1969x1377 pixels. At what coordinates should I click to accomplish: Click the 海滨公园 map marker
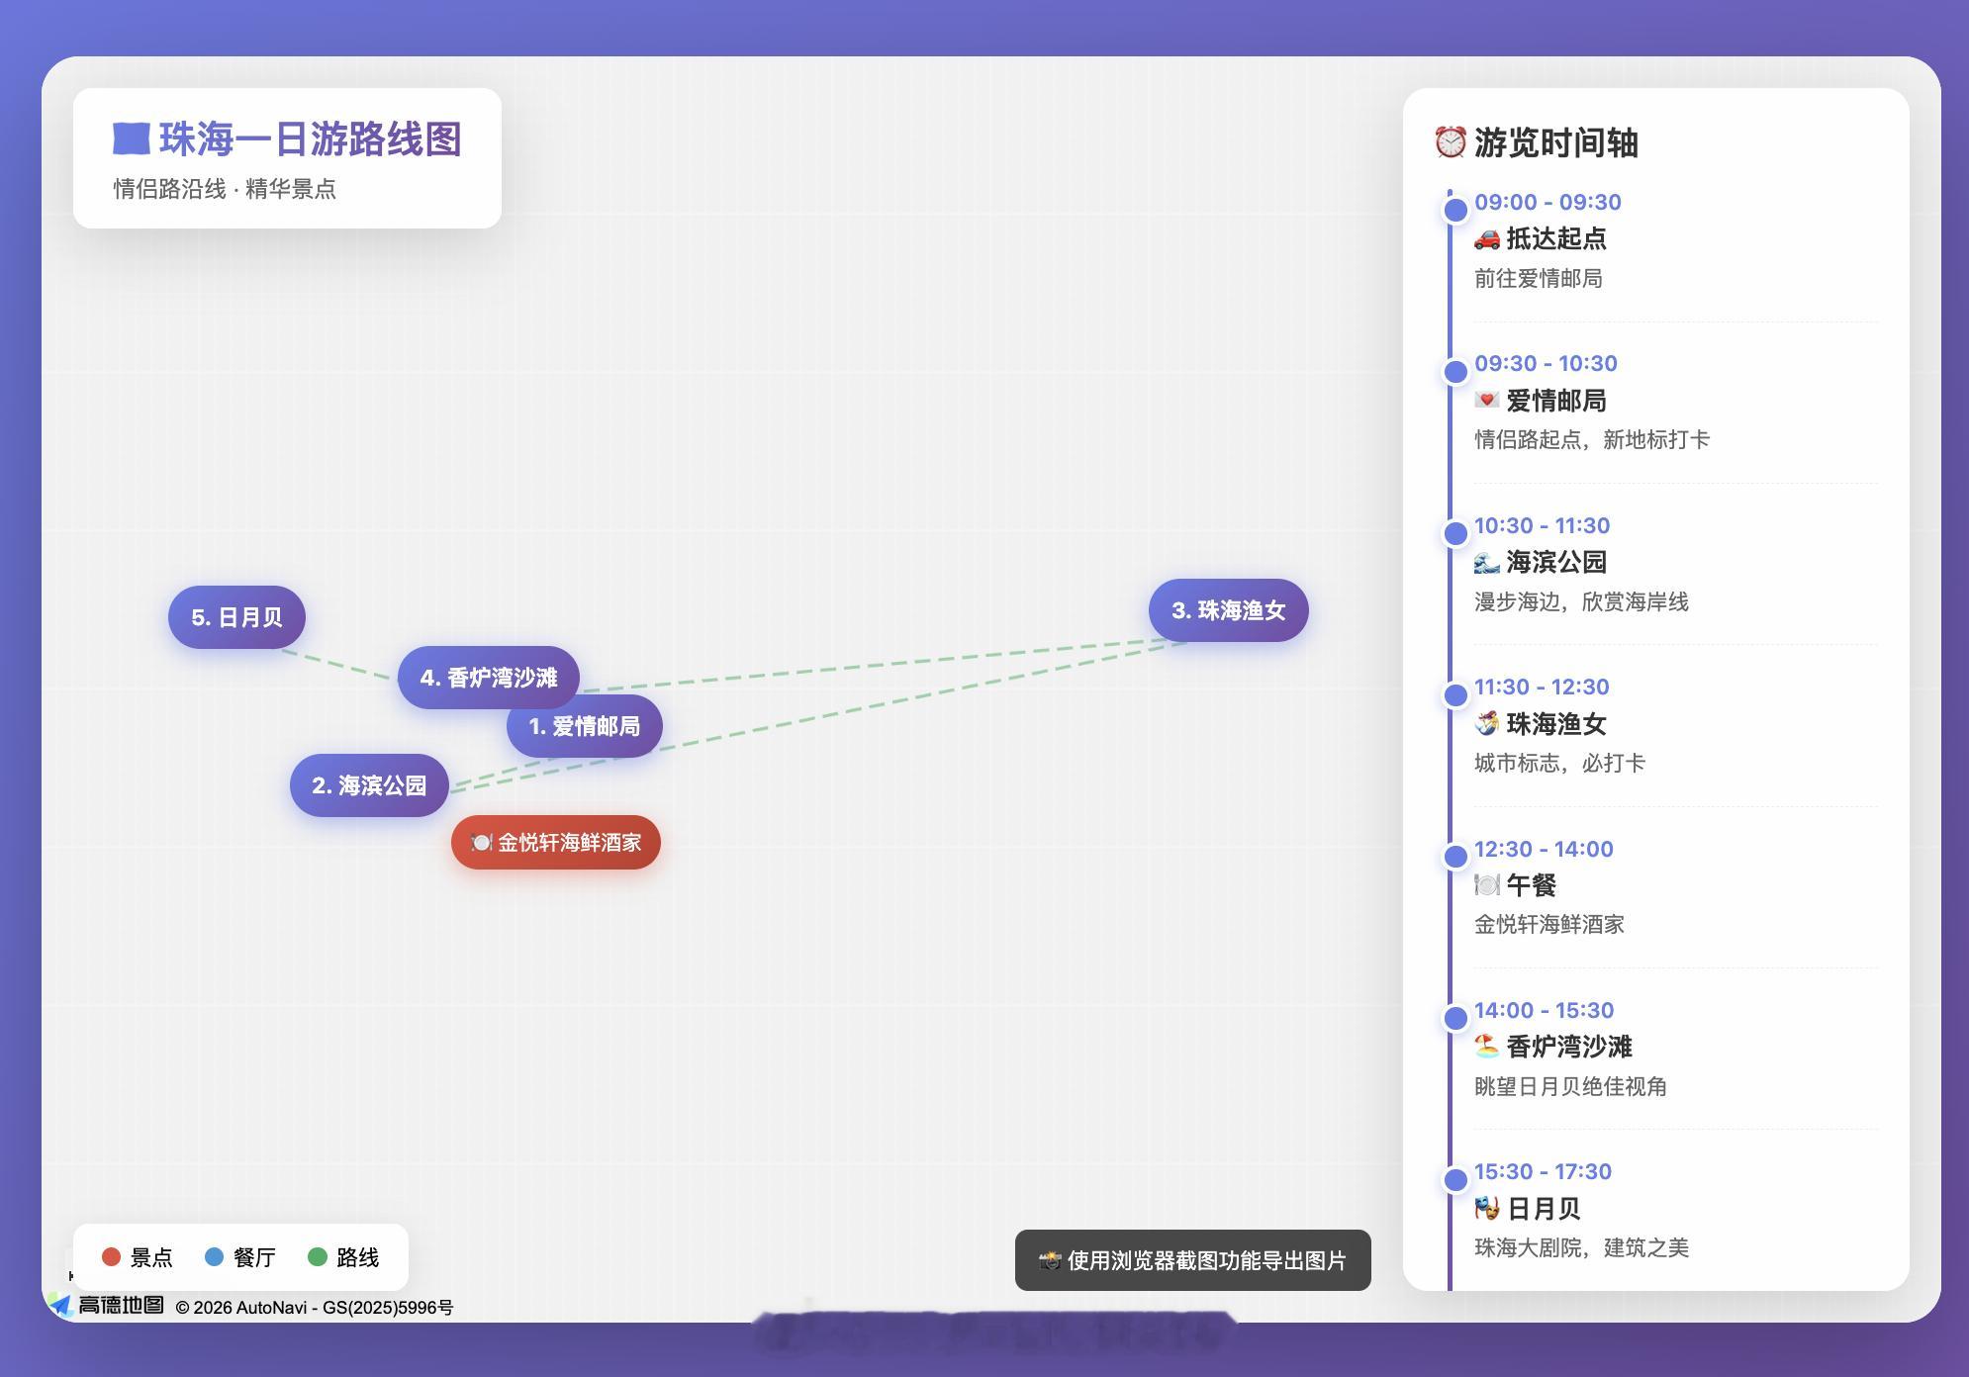pos(369,785)
